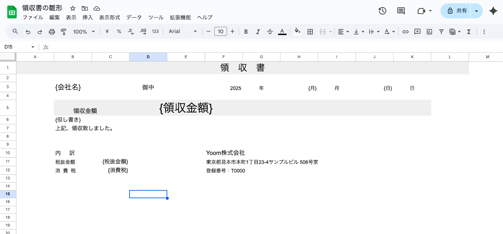Open the text color picker
Viewport: 503px width, 234px height.
[x=282, y=31]
